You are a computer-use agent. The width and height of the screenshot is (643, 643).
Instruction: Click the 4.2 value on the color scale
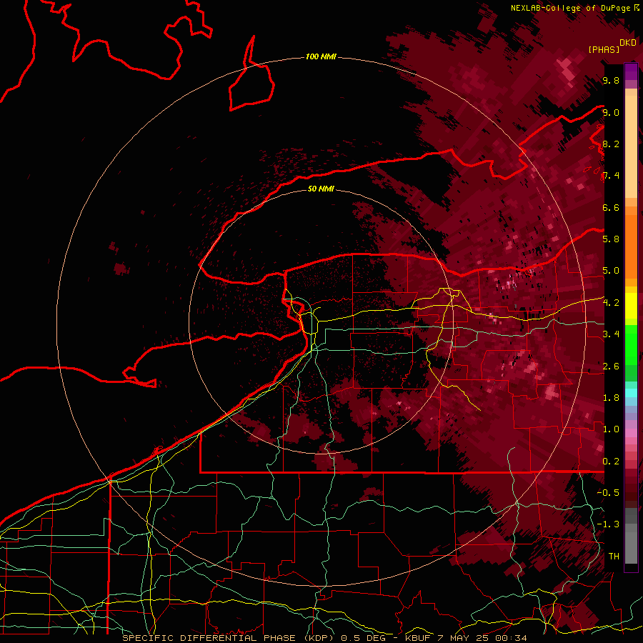[x=611, y=303]
